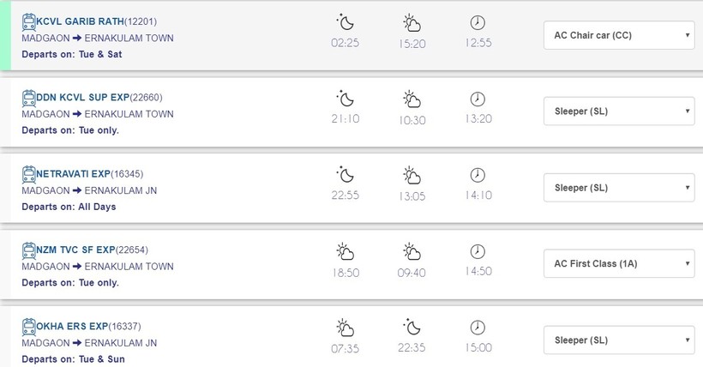The width and height of the screenshot is (703, 367).
Task: Open class selector for OKHA ERS EXP
Action: click(x=619, y=340)
